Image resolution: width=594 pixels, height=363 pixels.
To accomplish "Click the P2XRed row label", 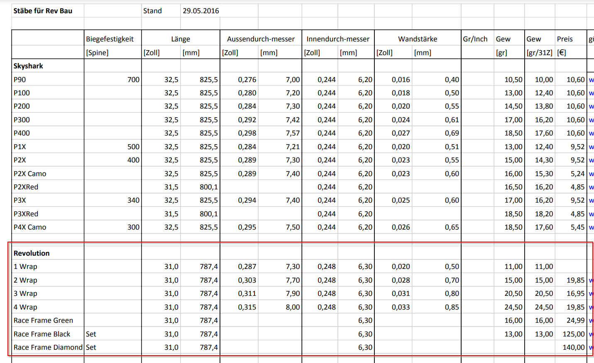I will coord(26,187).
